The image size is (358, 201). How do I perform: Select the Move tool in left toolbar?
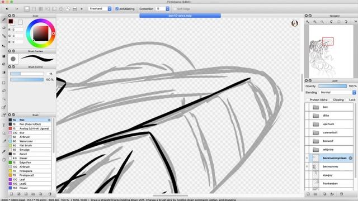[4, 46]
